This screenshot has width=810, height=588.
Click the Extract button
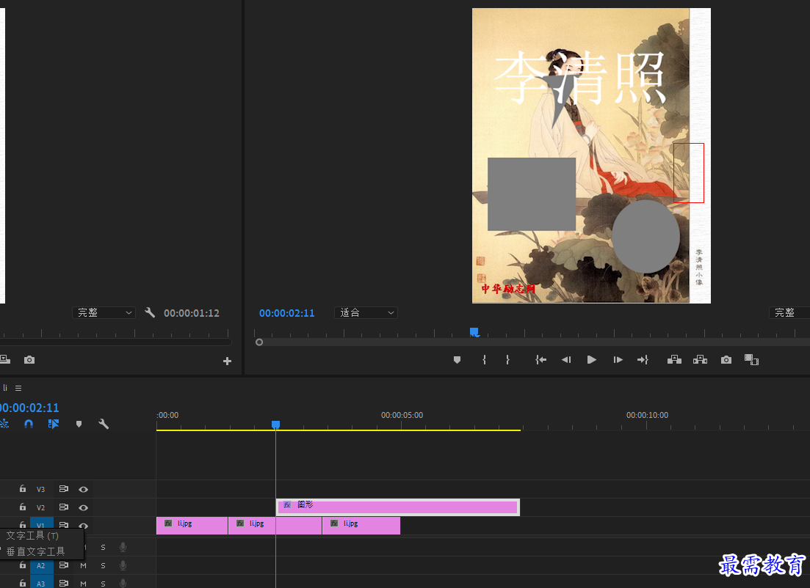pyautogui.click(x=700, y=359)
